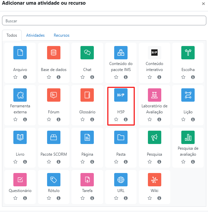
Task: Star Arquivo as a favorite
Action: (15, 77)
